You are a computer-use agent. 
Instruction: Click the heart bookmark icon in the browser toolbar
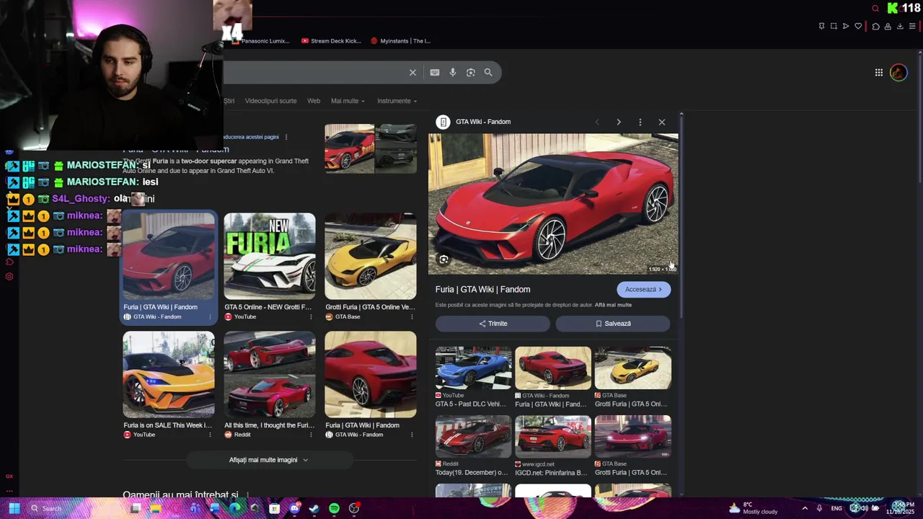pyautogui.click(x=858, y=26)
